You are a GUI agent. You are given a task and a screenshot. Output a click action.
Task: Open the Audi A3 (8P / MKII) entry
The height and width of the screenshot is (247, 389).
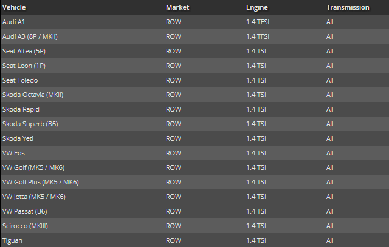tap(30, 36)
